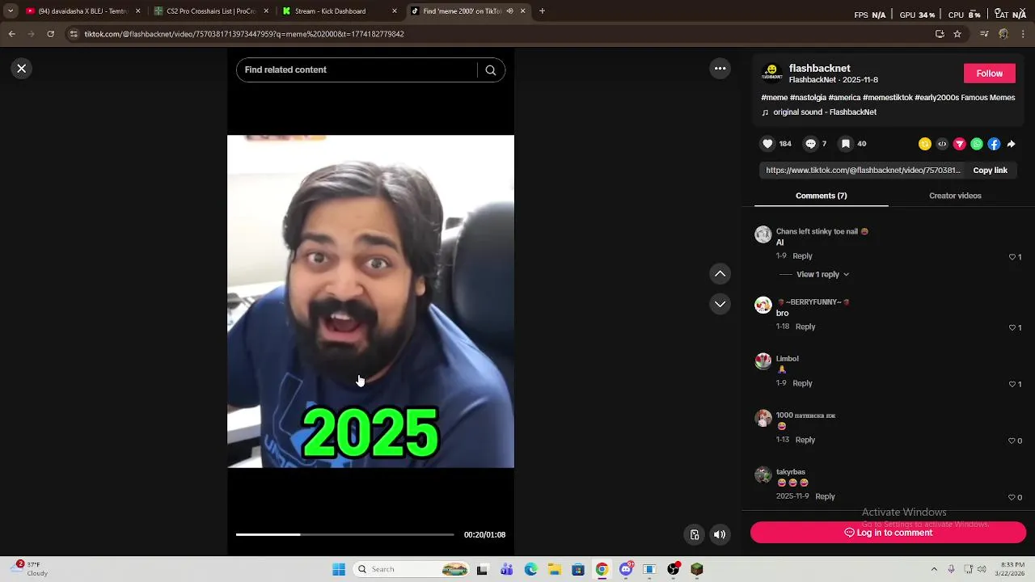Switch to the Creator videos tab
The width and height of the screenshot is (1035, 582).
[955, 196]
